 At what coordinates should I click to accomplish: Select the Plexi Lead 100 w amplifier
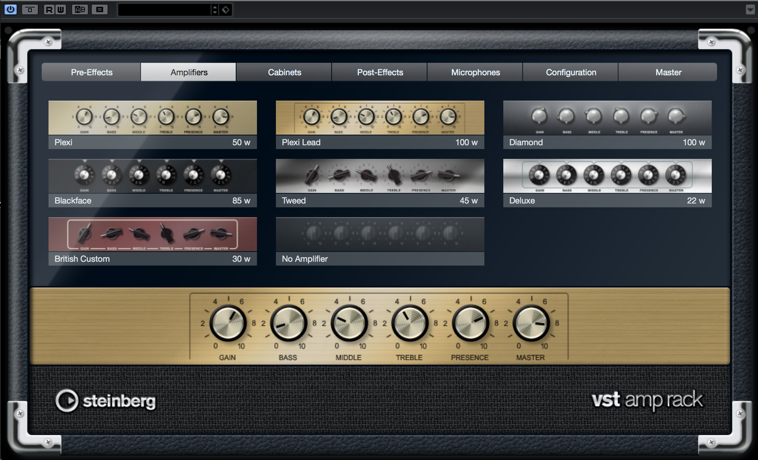[380, 125]
